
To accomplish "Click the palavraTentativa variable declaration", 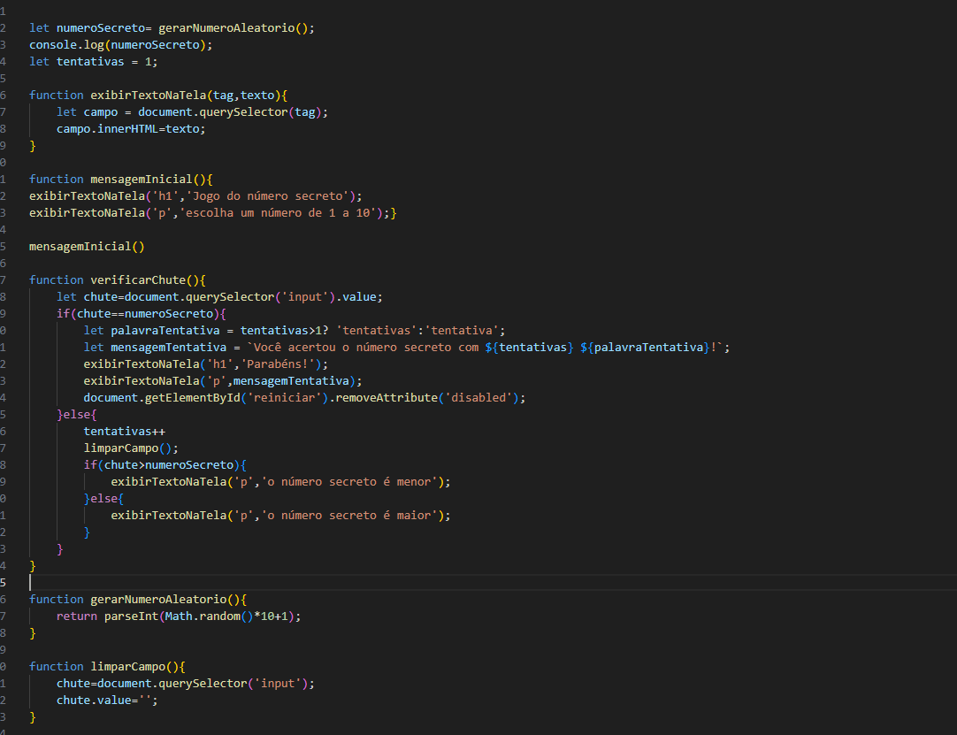I will pos(165,330).
